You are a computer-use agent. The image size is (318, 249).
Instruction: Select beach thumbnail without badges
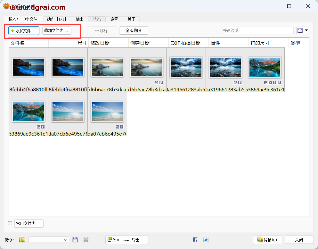coord(68,112)
